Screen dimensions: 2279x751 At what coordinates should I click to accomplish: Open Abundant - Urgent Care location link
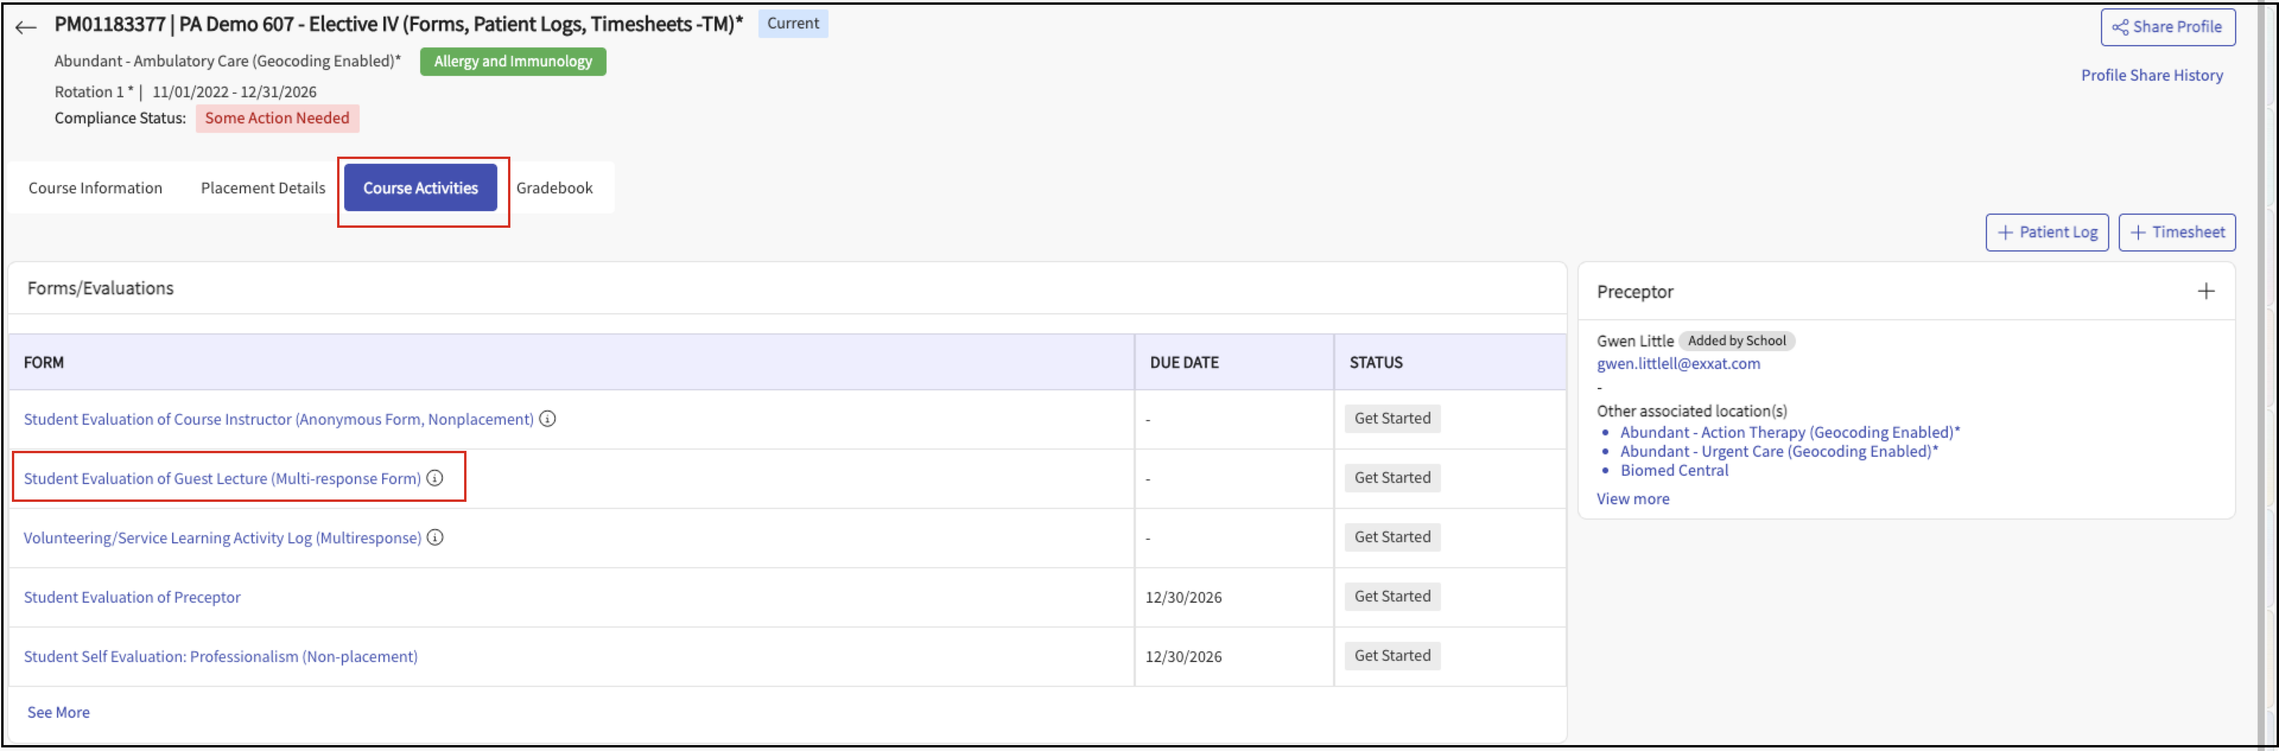(x=1778, y=451)
